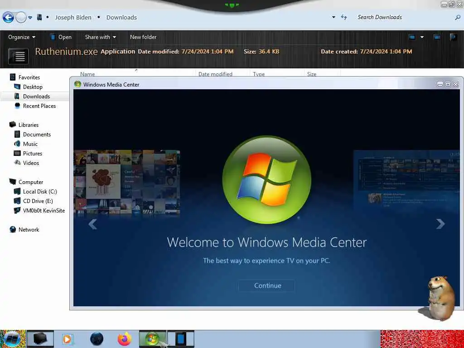This screenshot has height=348, width=464.
Task: Open the blue phone-like taskbar button
Action: coord(181,339)
